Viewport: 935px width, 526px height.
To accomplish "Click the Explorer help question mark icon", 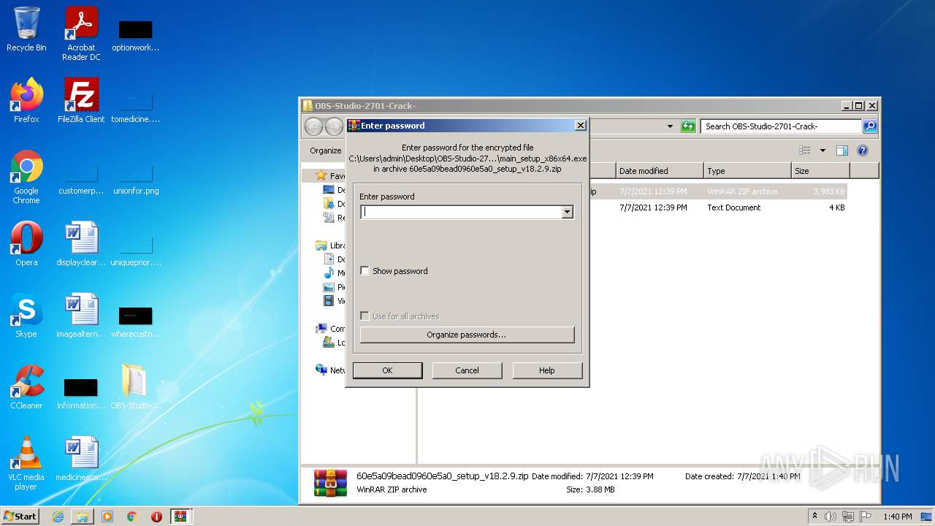I will pyautogui.click(x=862, y=150).
